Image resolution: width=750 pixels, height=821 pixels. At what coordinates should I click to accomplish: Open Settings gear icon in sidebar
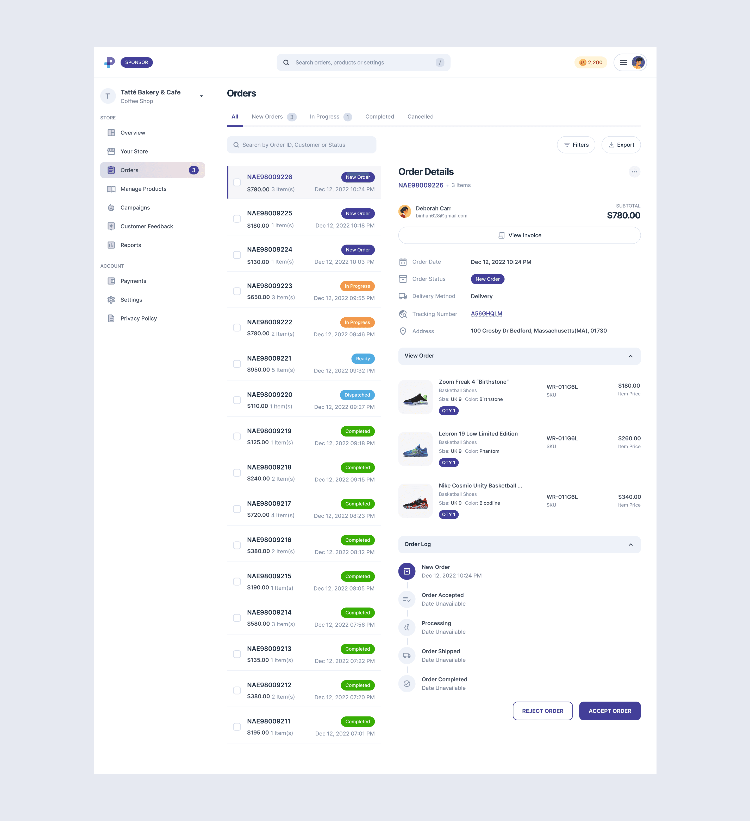[111, 300]
